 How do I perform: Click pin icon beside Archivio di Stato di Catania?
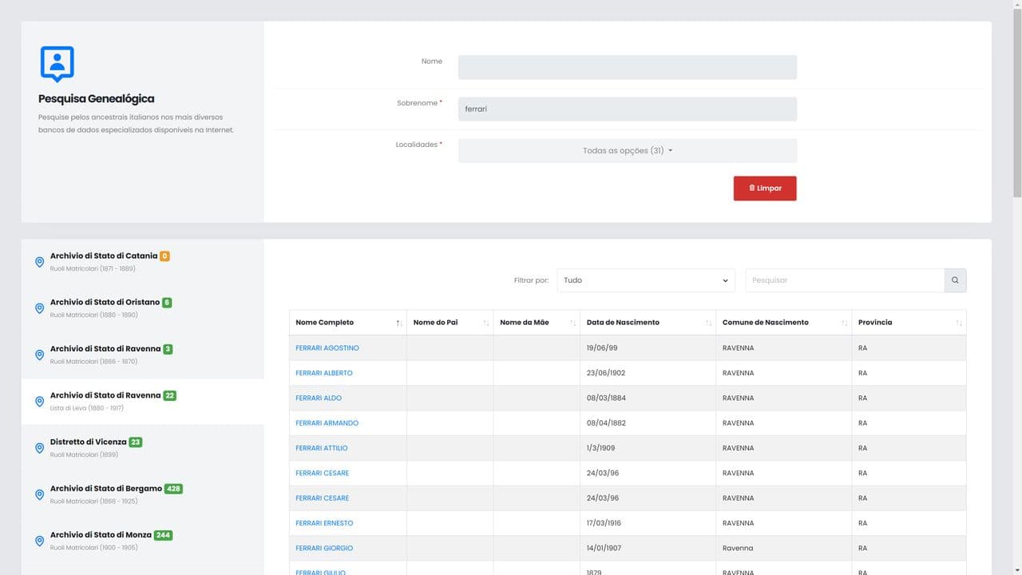(39, 262)
